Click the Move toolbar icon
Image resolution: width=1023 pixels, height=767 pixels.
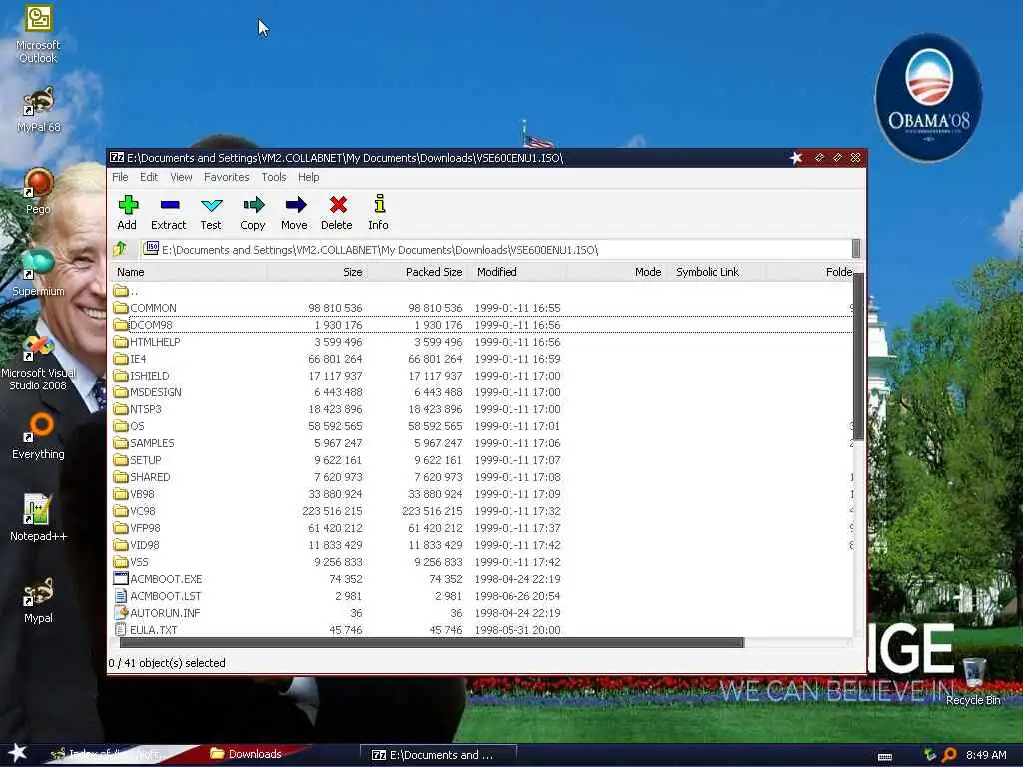coord(295,212)
